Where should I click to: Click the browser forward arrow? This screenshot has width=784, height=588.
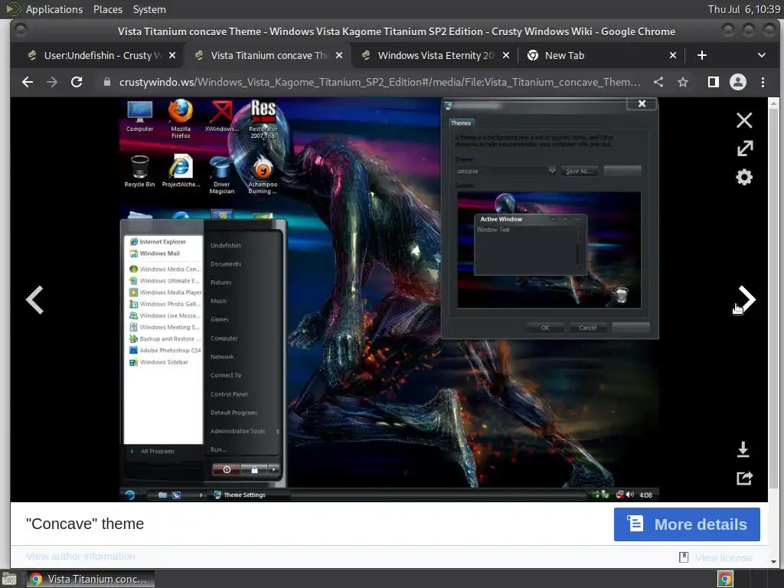tap(52, 82)
